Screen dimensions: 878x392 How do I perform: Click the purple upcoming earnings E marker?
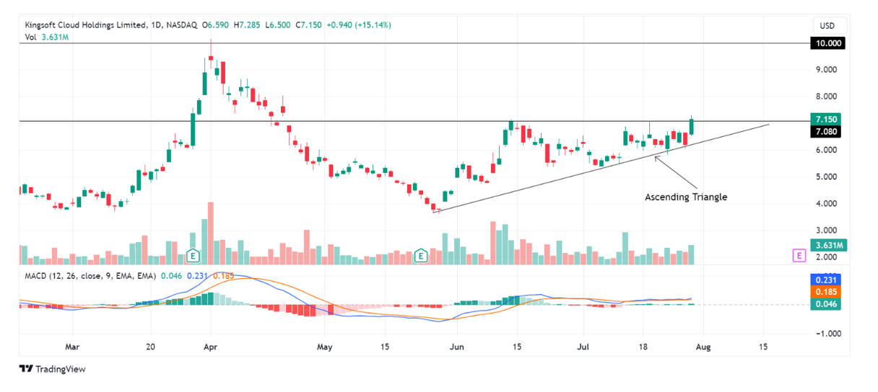799,255
